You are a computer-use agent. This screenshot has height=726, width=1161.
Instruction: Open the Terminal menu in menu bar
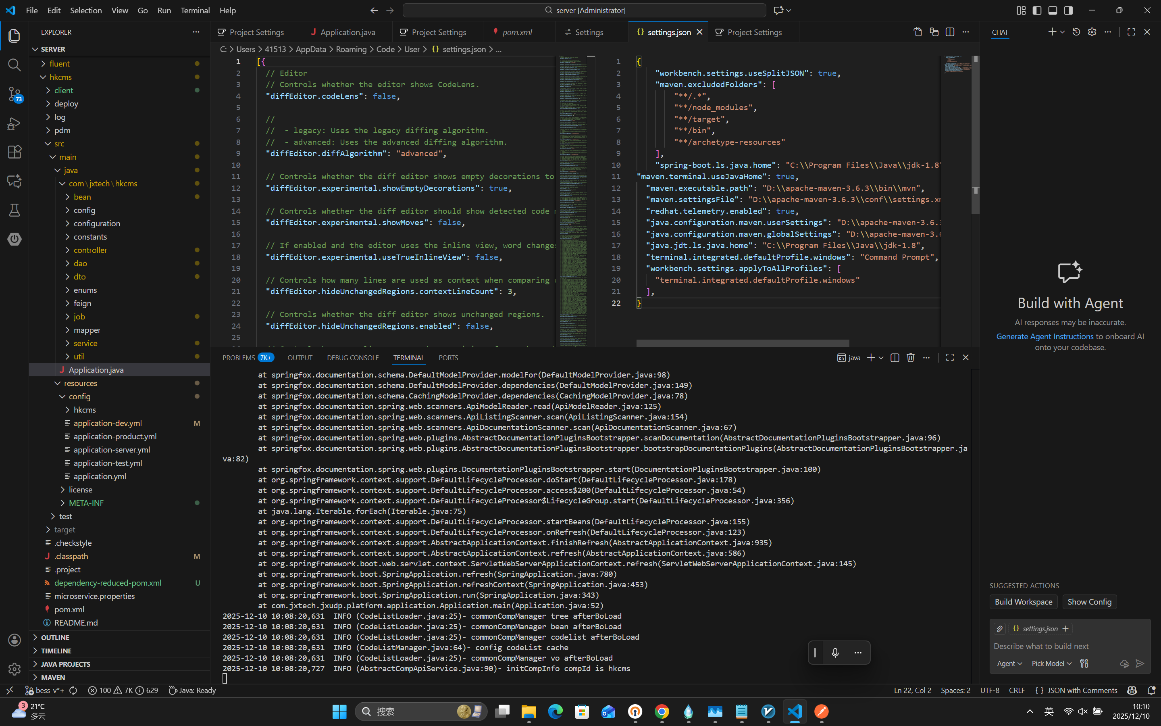(x=195, y=10)
